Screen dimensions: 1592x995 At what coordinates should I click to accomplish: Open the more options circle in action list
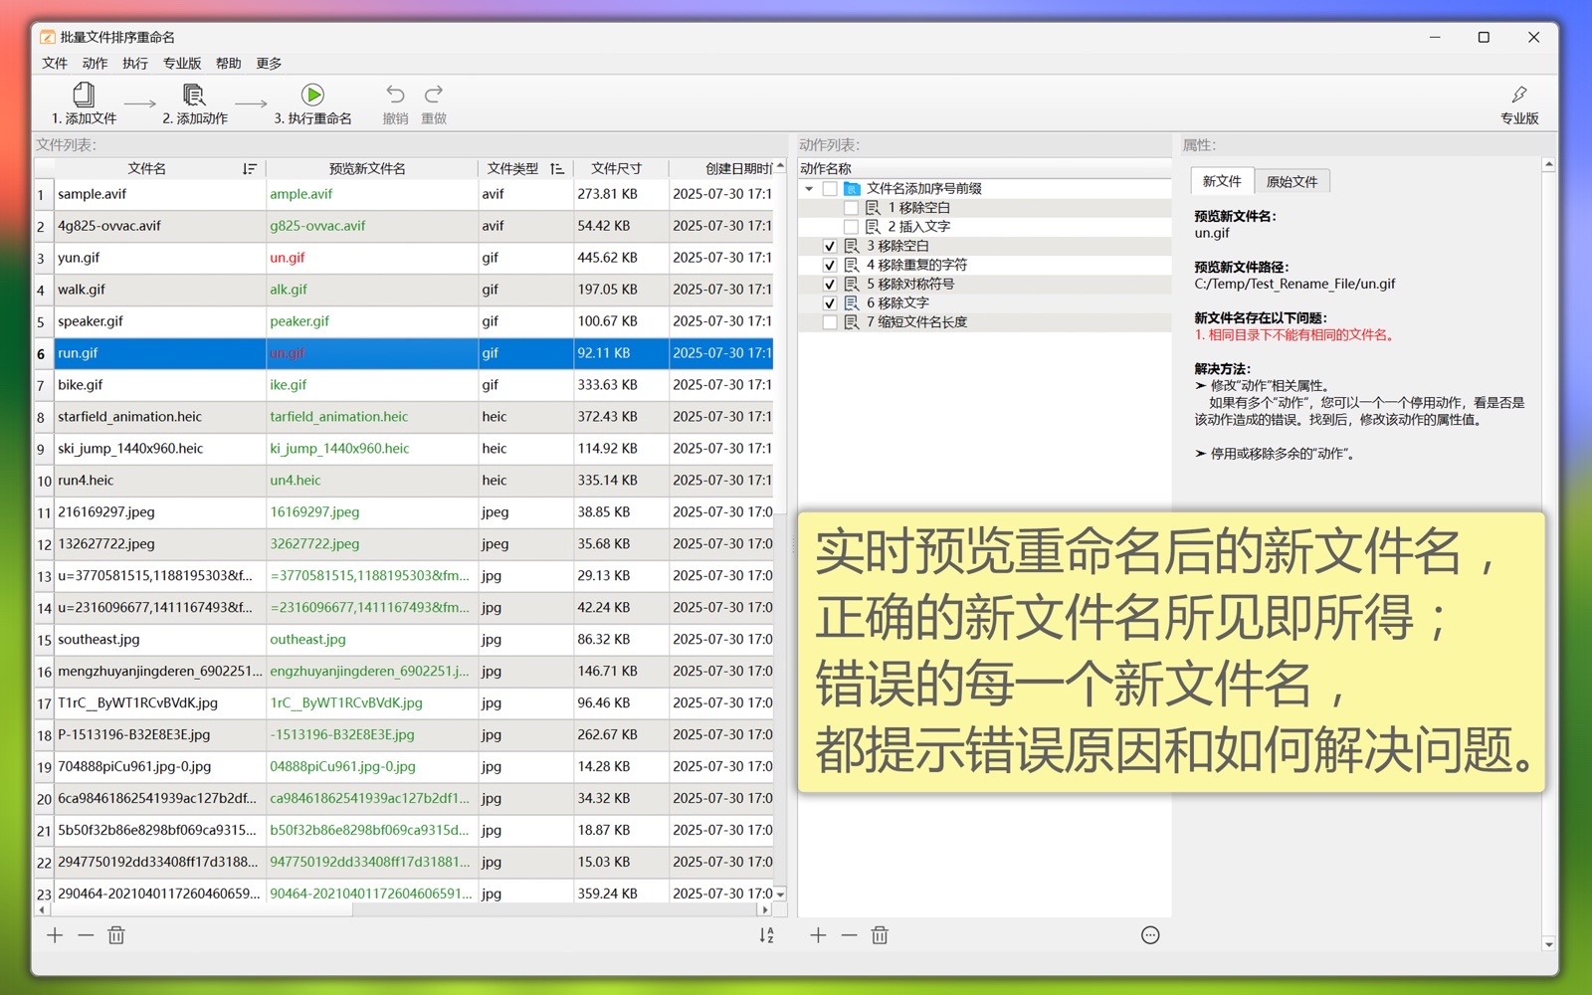[x=1150, y=935]
